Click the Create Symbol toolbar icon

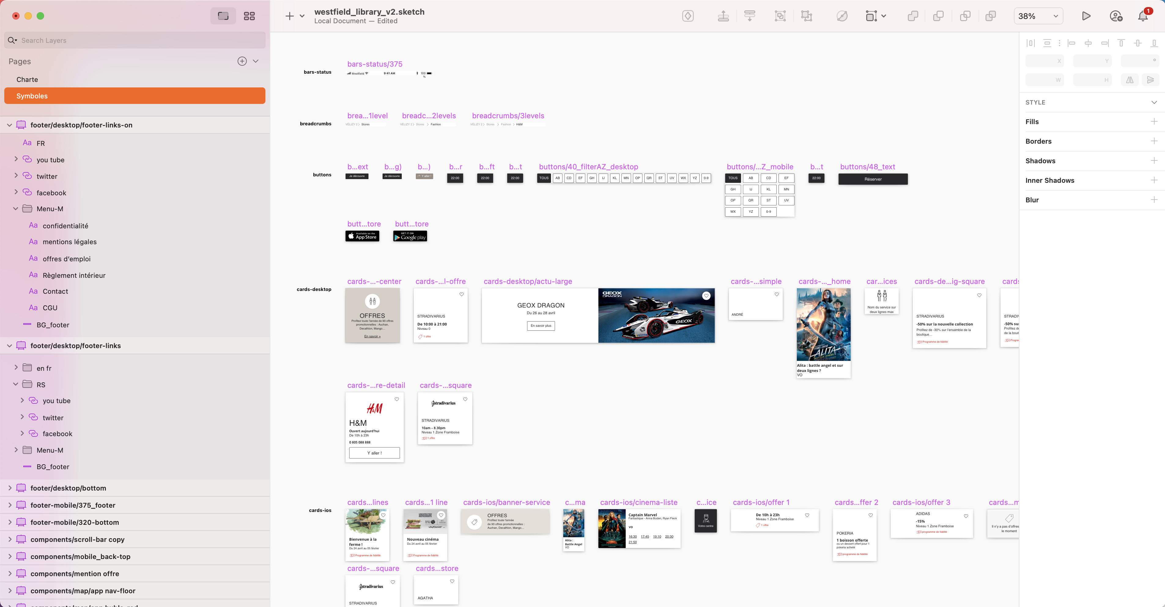pos(688,16)
